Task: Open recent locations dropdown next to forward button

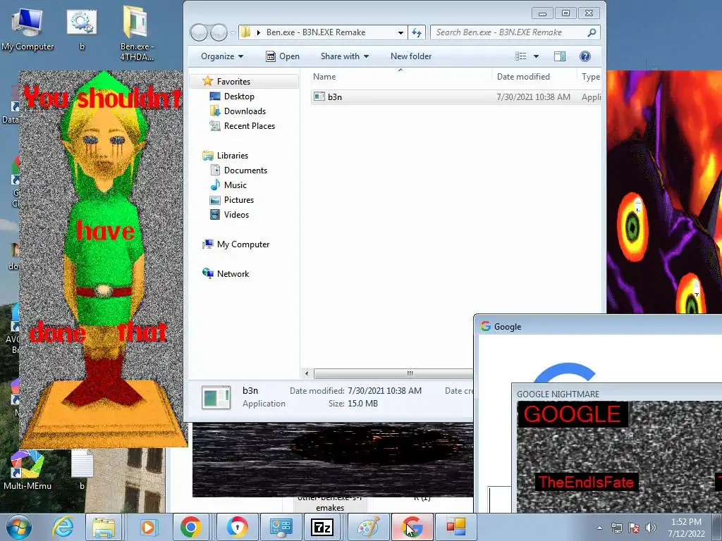Action: click(233, 32)
